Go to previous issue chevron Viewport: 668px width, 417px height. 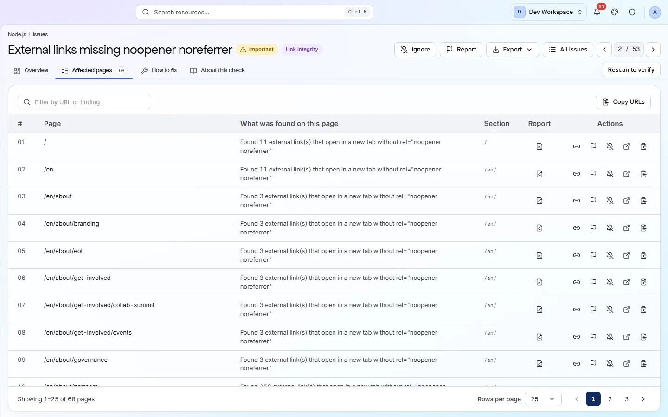point(604,50)
